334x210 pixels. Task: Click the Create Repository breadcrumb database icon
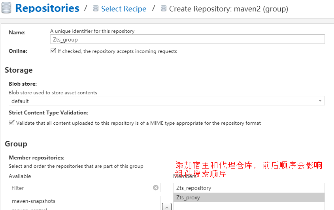click(x=164, y=8)
